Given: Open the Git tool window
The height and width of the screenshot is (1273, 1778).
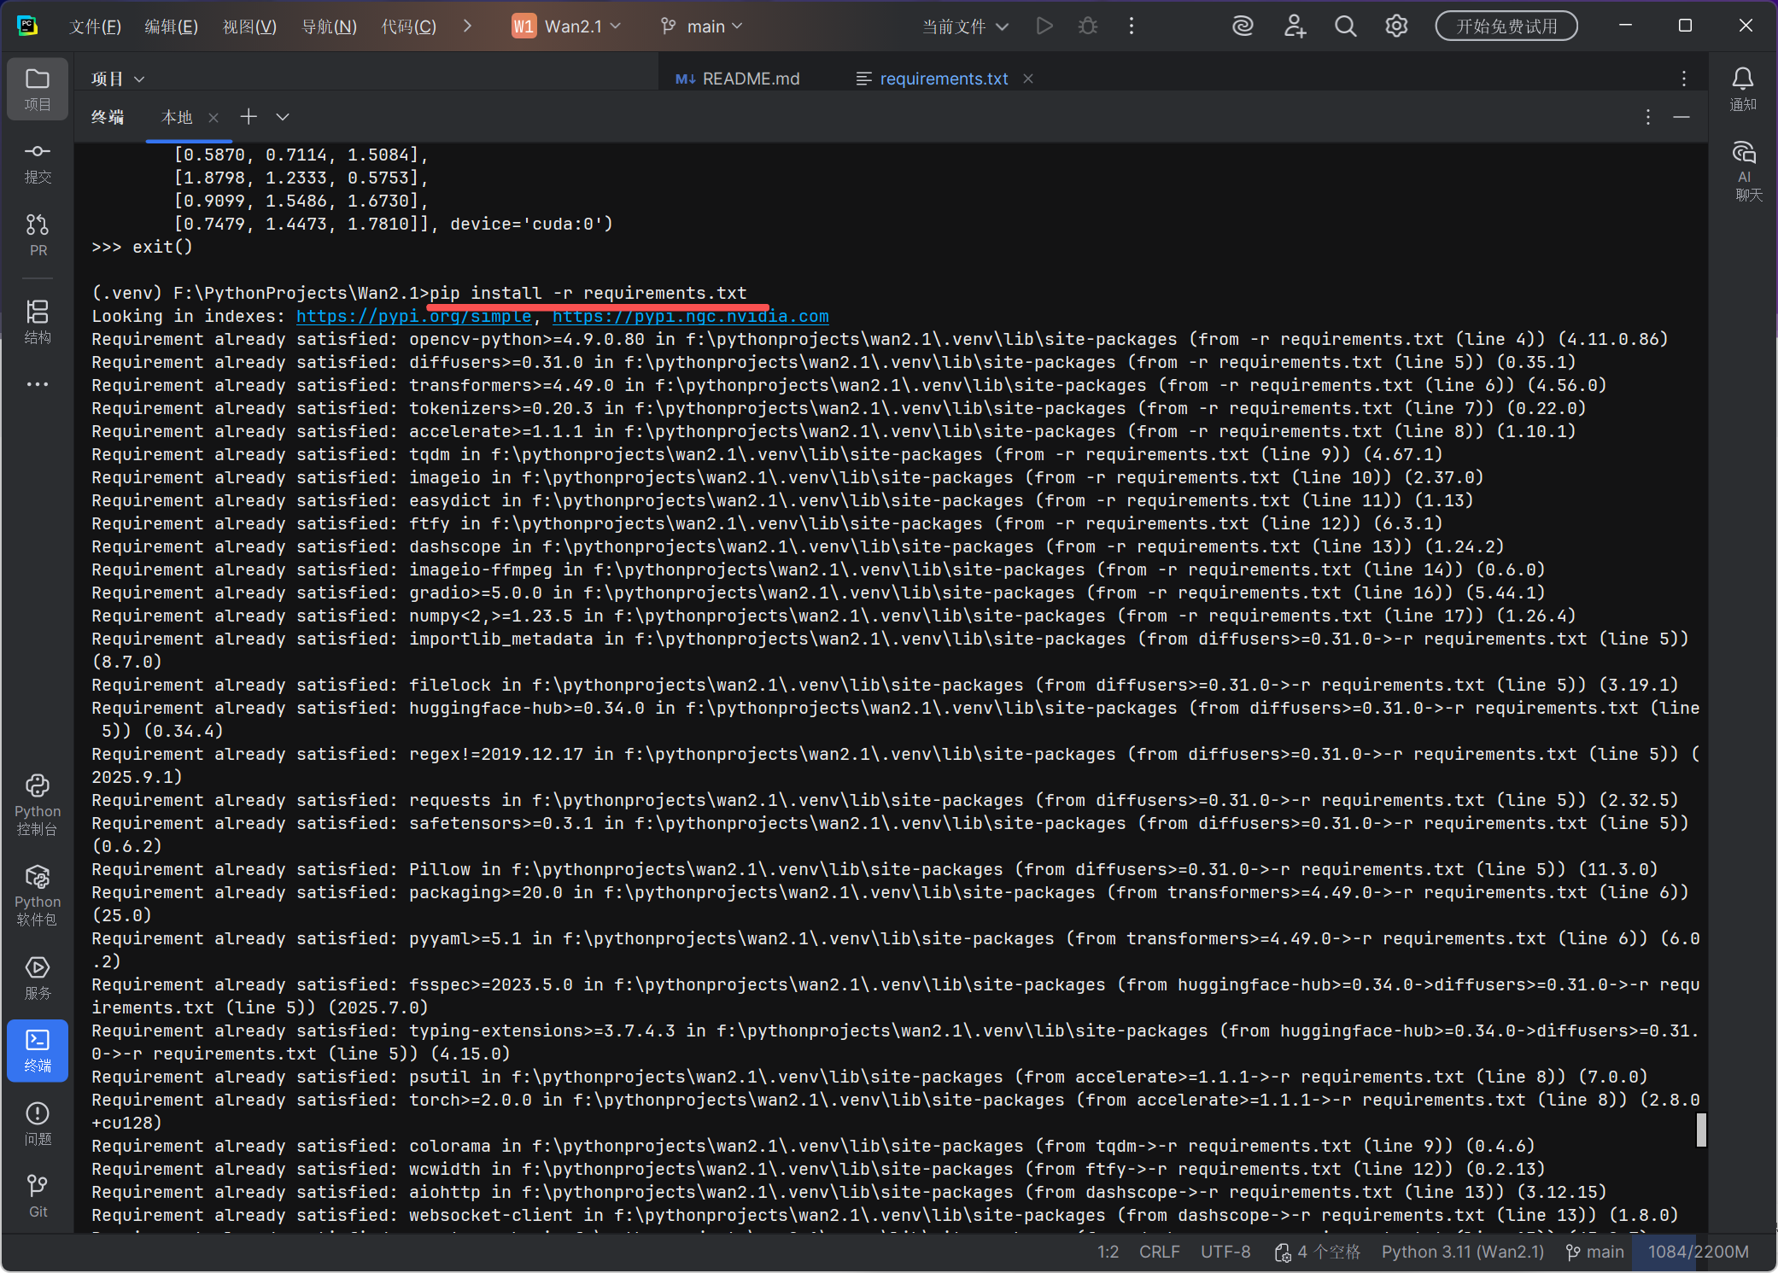Looking at the screenshot, I should pyautogui.click(x=38, y=1196).
